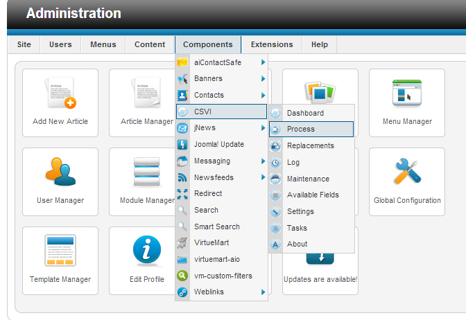466x320 pixels.
Task: Expand the Weblinks submenu arrow
Action: tap(263, 292)
